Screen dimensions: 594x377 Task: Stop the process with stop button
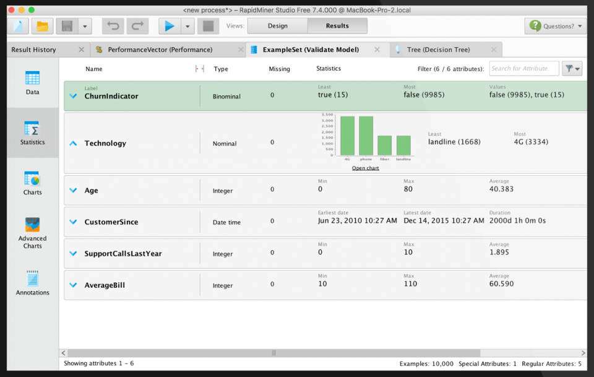coord(209,26)
